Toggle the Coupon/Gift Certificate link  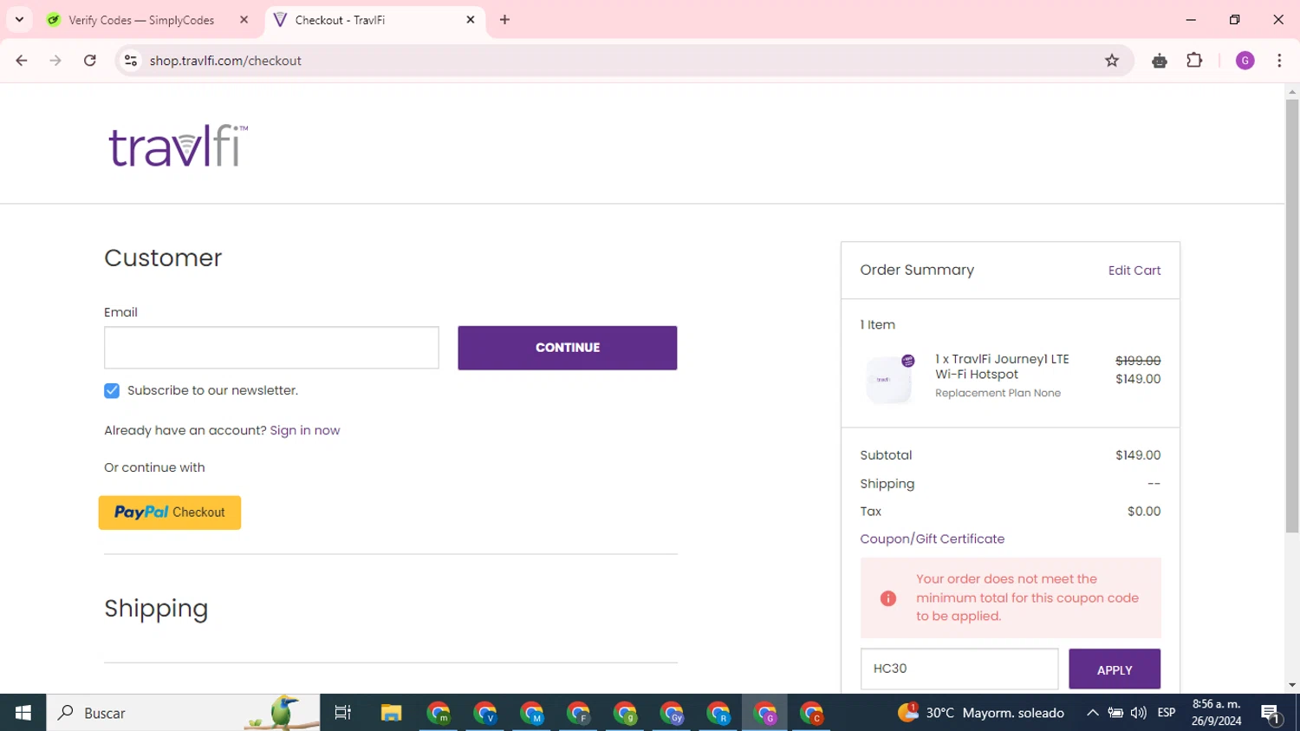coord(933,538)
